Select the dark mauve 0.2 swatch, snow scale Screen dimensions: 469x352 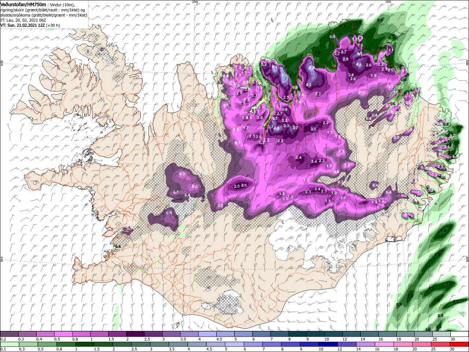(9, 334)
